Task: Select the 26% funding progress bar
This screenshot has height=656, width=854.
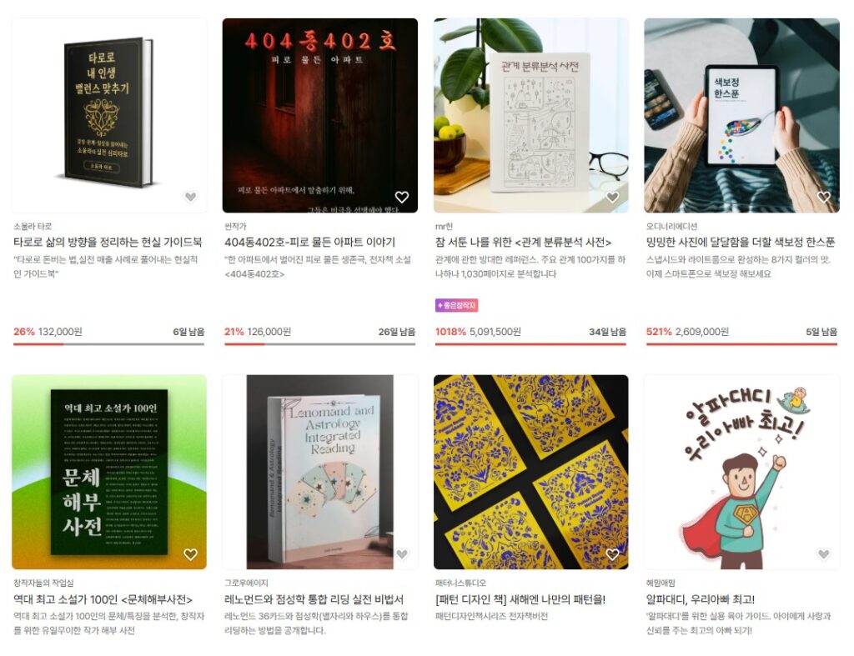Action: click(109, 344)
